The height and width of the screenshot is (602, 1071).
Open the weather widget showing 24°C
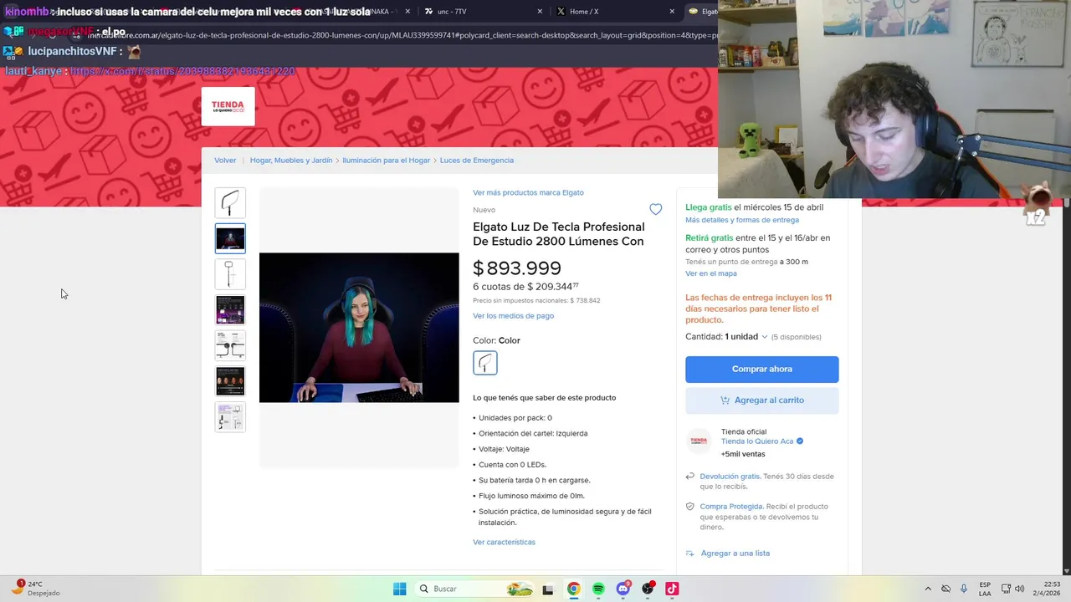tap(35, 589)
